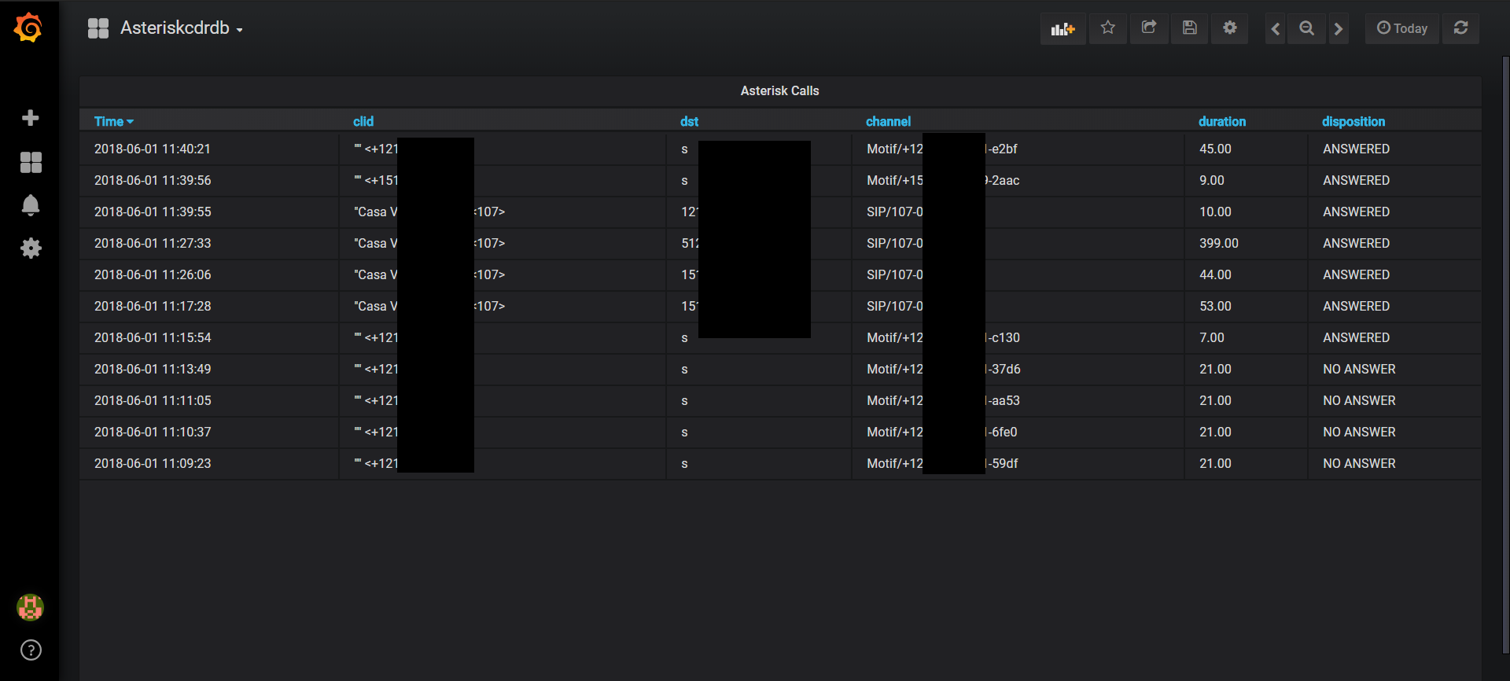Open the Today time range picker
This screenshot has width=1510, height=681.
[x=1402, y=28]
